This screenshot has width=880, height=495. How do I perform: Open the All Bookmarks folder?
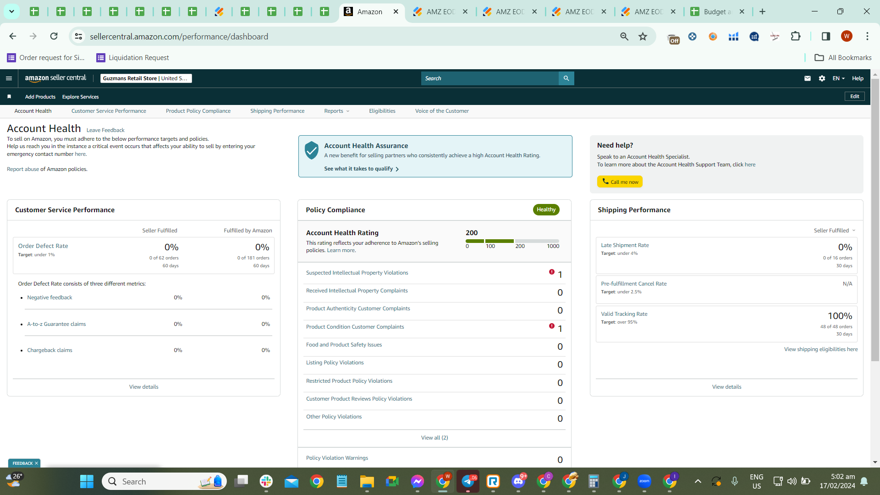(x=843, y=57)
